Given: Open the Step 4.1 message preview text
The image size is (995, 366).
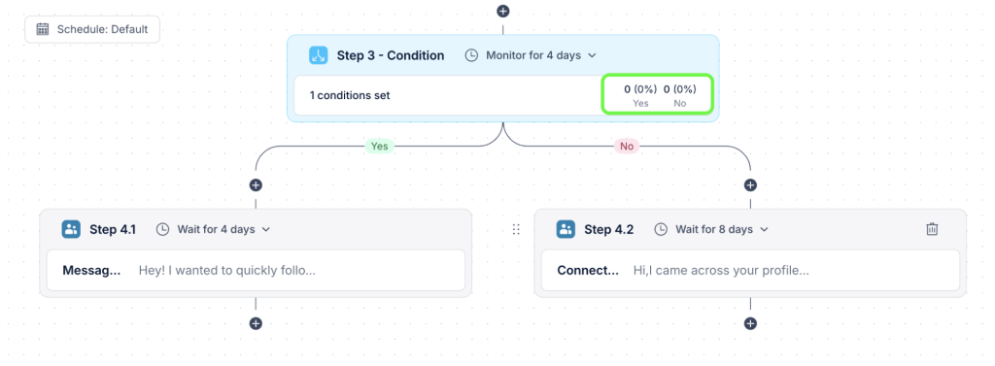Looking at the screenshot, I should [x=227, y=270].
